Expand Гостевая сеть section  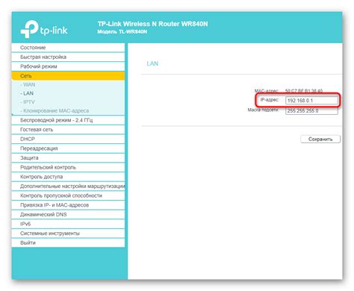[68, 130]
